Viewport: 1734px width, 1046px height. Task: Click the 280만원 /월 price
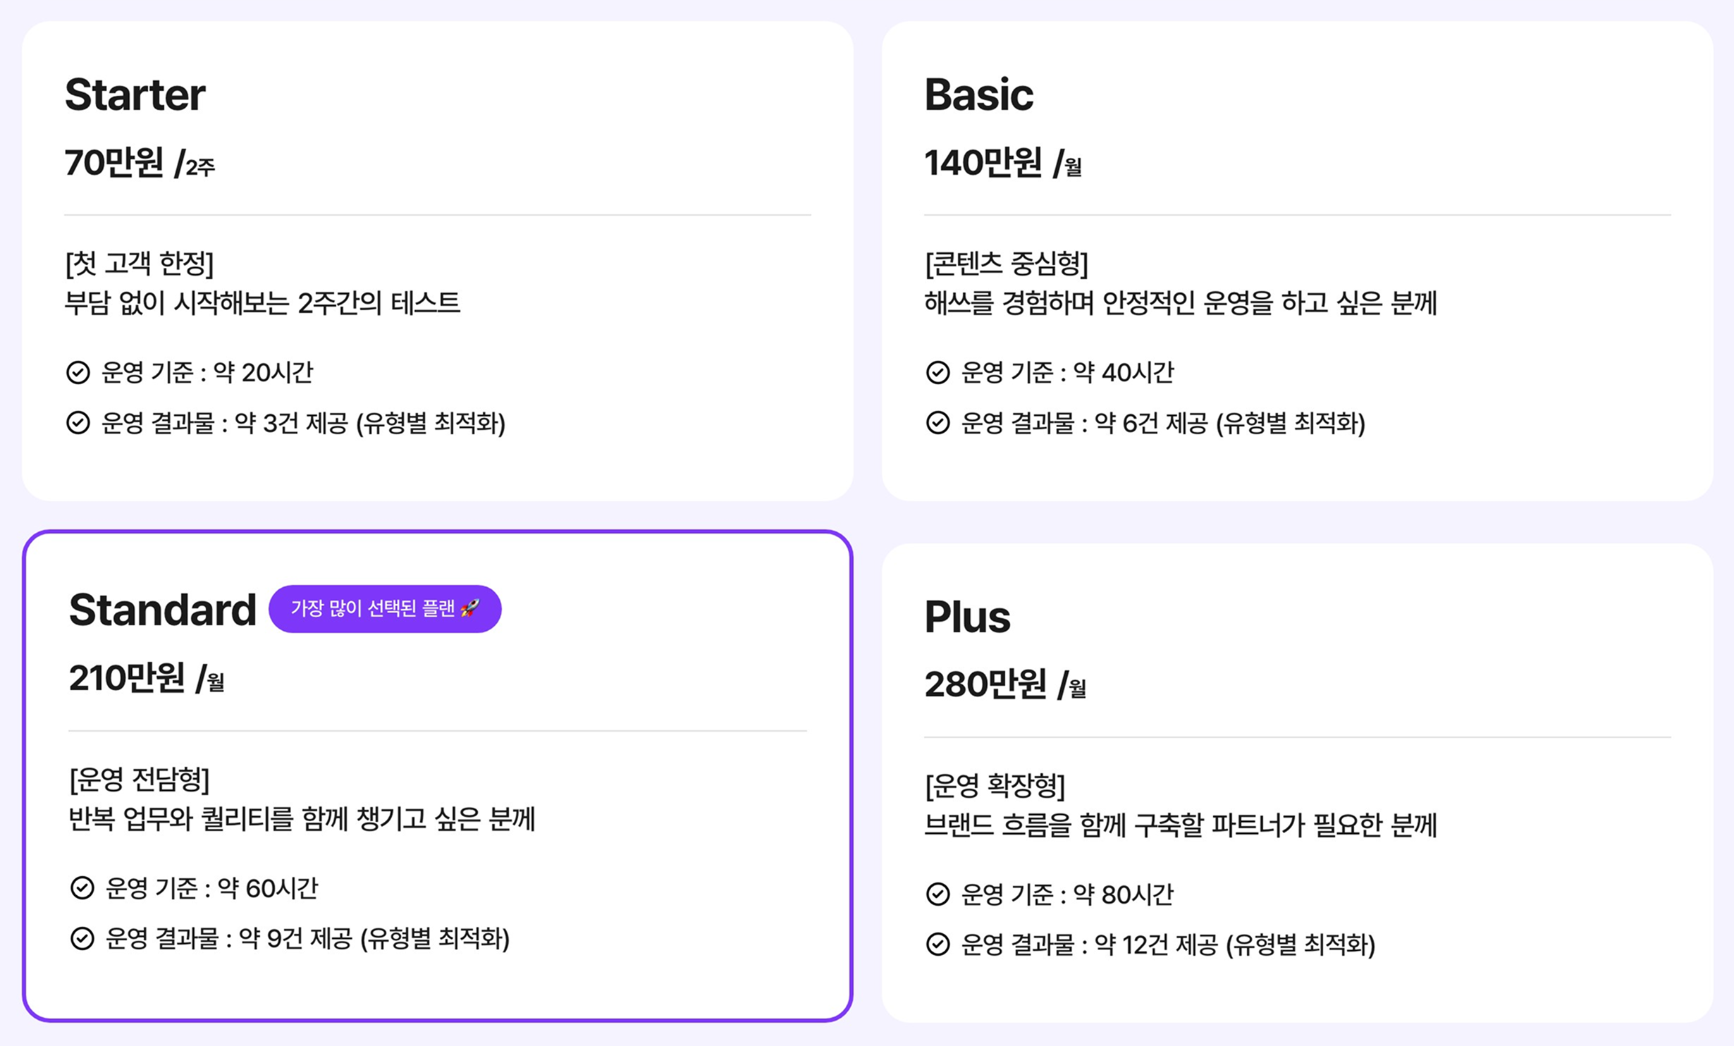click(1005, 685)
